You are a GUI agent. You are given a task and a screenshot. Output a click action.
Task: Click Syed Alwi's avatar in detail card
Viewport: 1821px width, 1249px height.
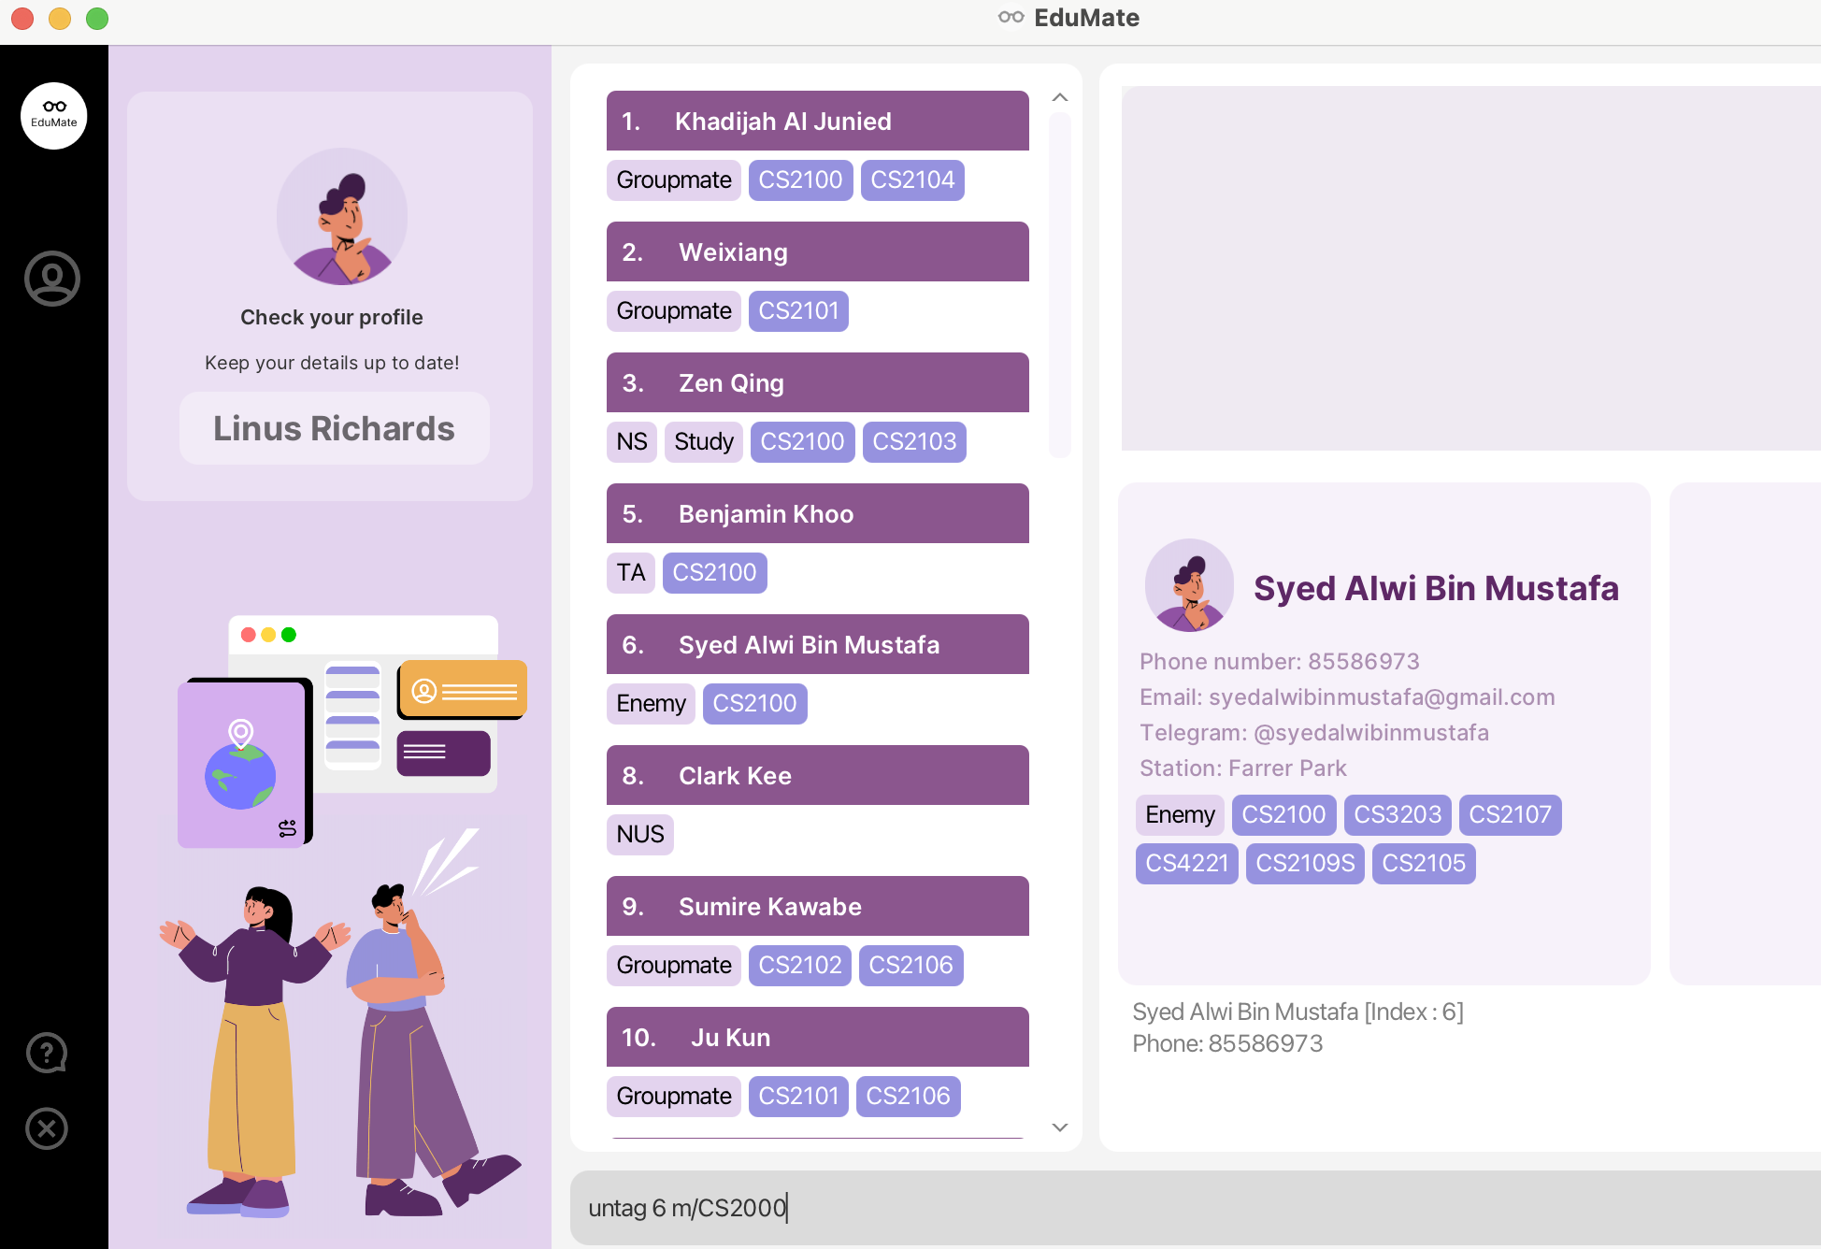[x=1189, y=585]
